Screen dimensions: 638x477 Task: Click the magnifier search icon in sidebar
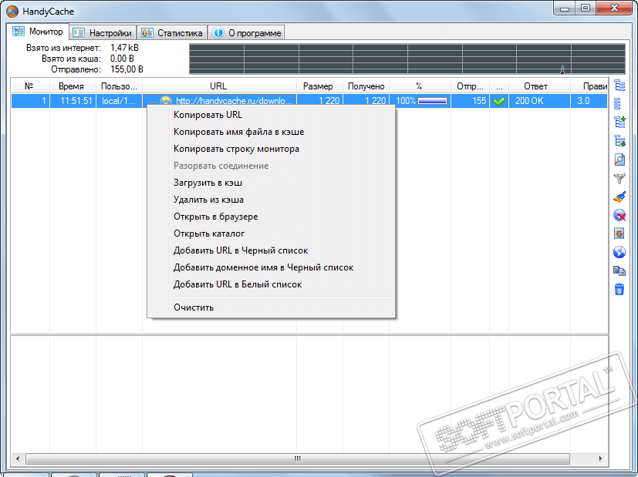click(619, 160)
